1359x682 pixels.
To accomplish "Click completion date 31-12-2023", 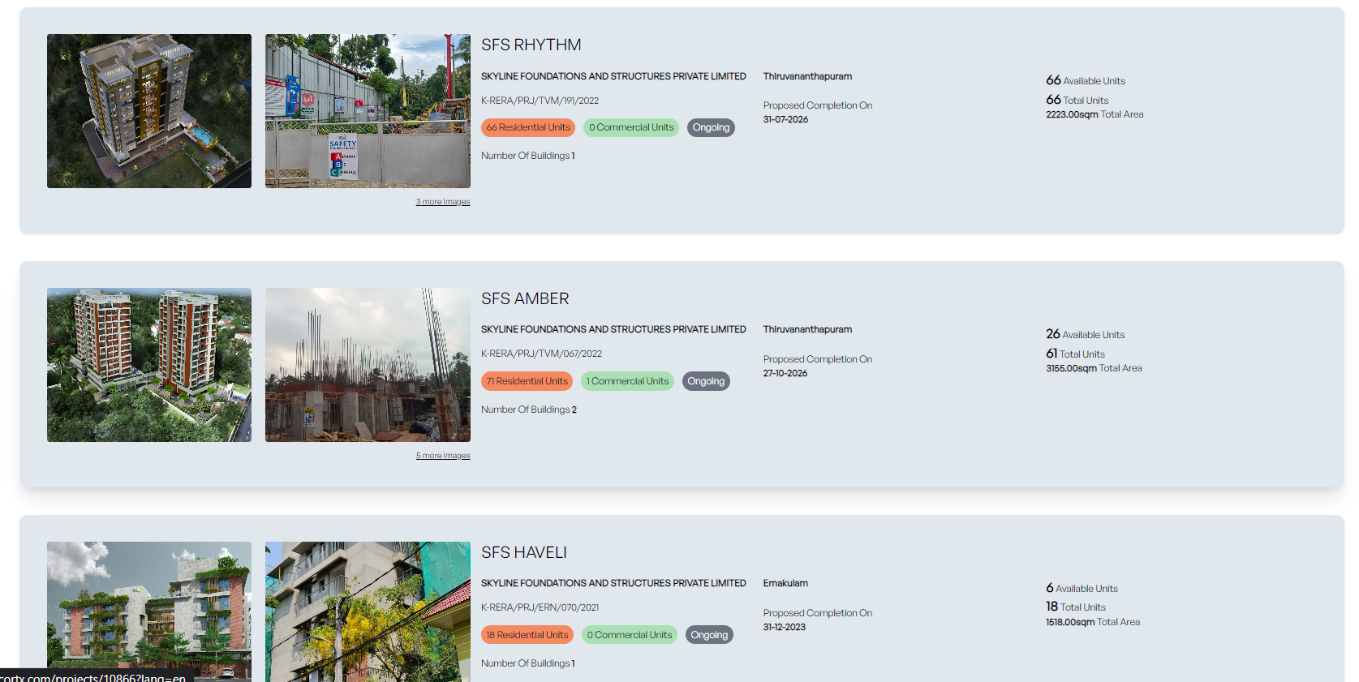I will 785,628.
